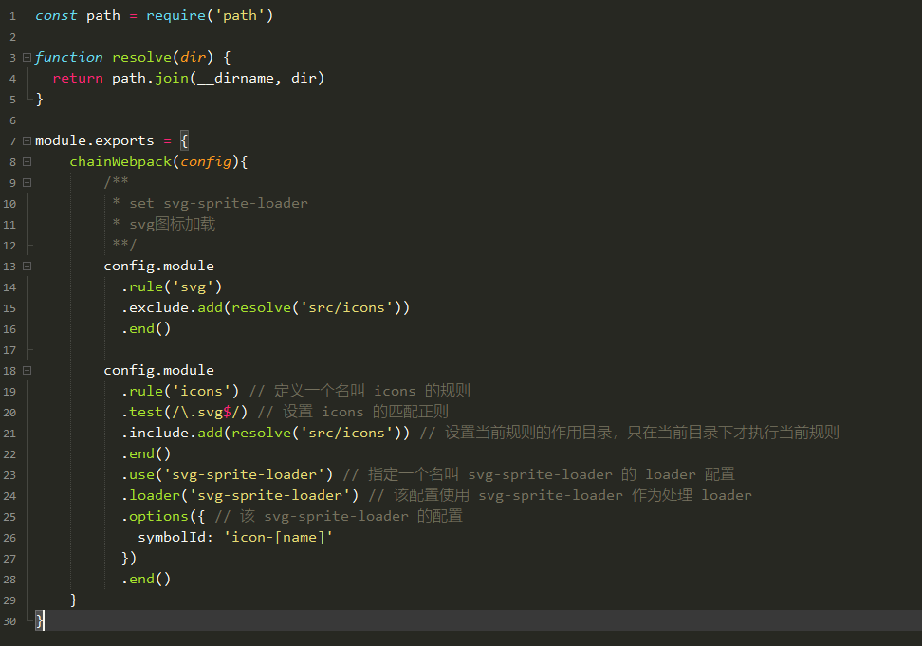This screenshot has width=922, height=646.
Task: Click the closing brace on line 30
Action: 40,621
